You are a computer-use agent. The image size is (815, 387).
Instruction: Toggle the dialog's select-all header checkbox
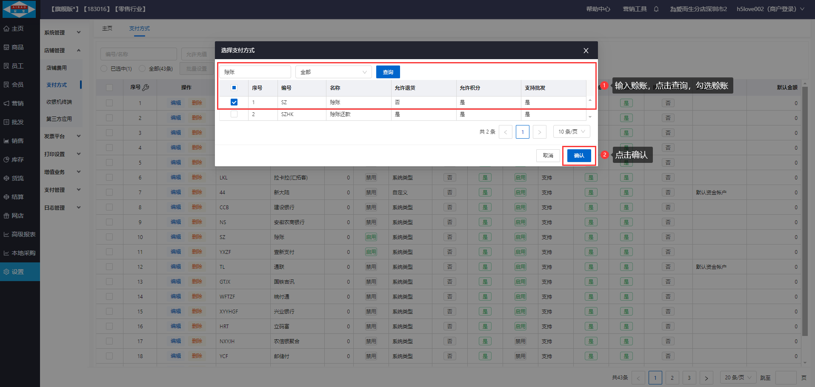[234, 88]
